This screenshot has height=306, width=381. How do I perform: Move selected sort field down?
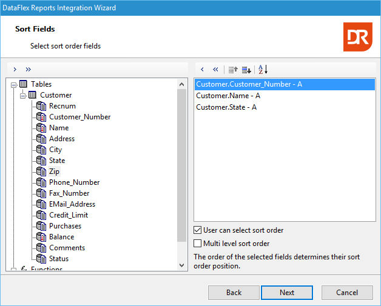tap(246, 70)
